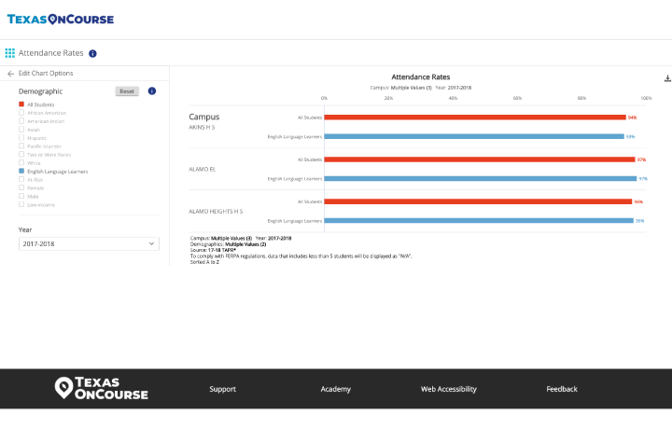The image size is (672, 429).
Task: Check the Female demographic option
Action: click(x=21, y=187)
